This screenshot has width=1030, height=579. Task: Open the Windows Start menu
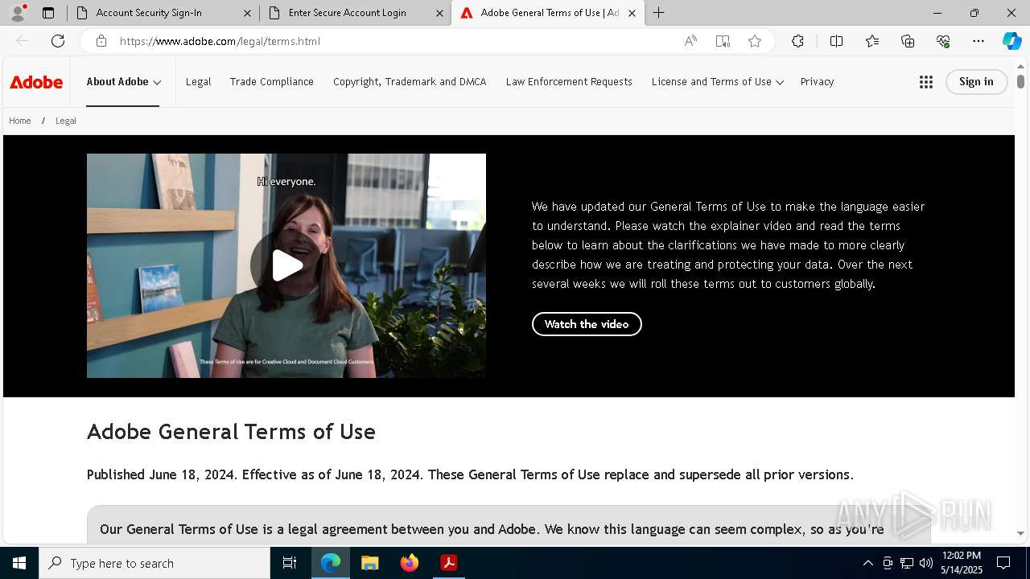point(19,563)
